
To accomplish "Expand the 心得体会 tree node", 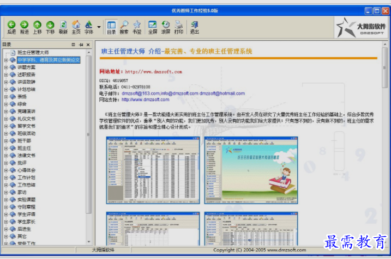I will [6, 170].
